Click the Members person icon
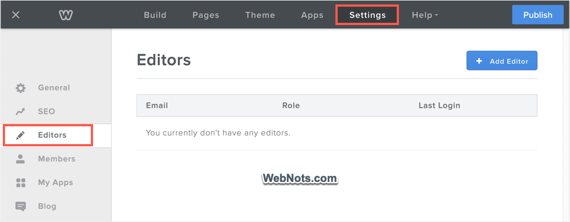Screen dimensions: 570x222 21,159
